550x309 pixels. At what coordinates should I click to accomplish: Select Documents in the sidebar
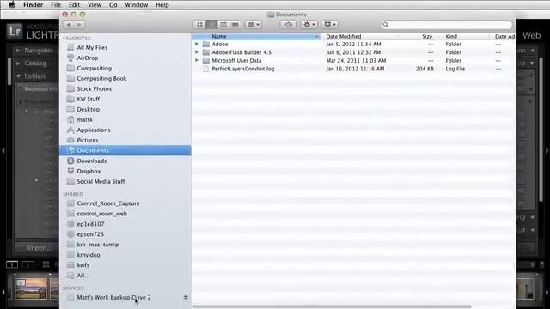pos(125,150)
